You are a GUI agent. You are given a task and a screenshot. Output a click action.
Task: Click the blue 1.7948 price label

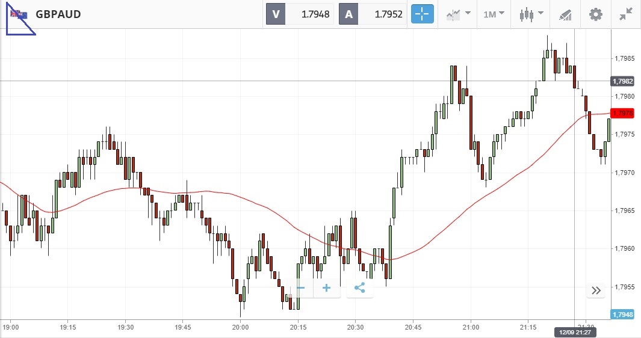click(x=622, y=315)
